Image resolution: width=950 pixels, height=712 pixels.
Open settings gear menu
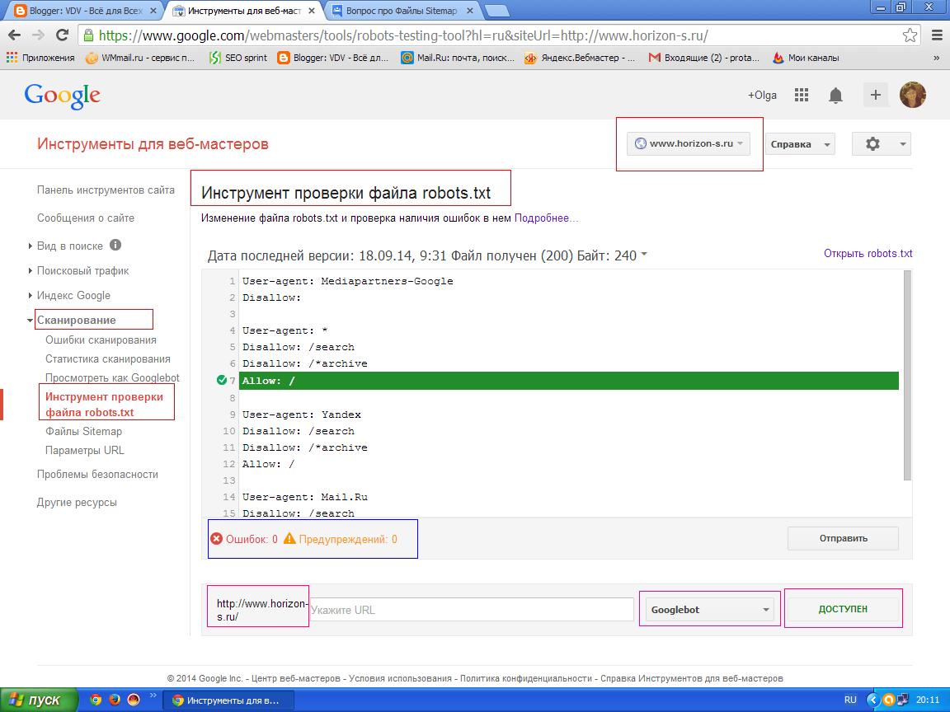(x=881, y=144)
